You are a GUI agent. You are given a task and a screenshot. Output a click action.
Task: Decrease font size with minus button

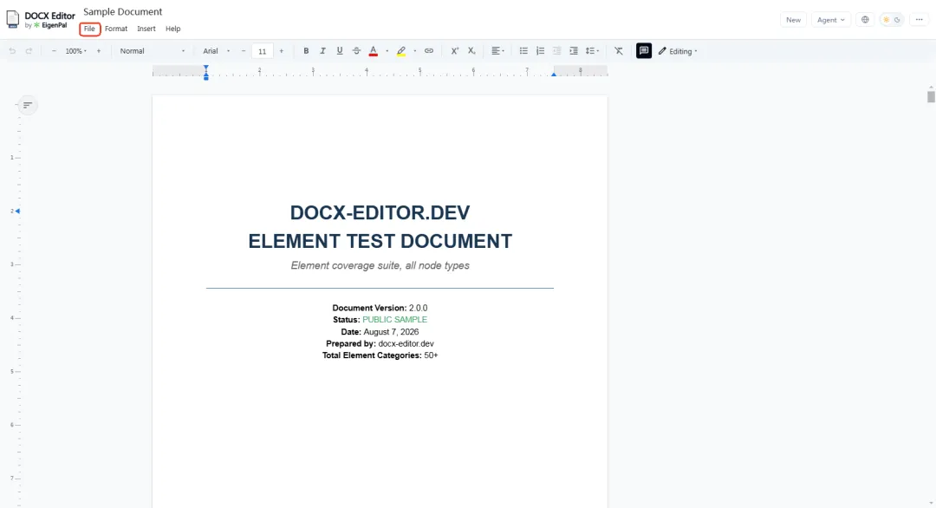[244, 51]
